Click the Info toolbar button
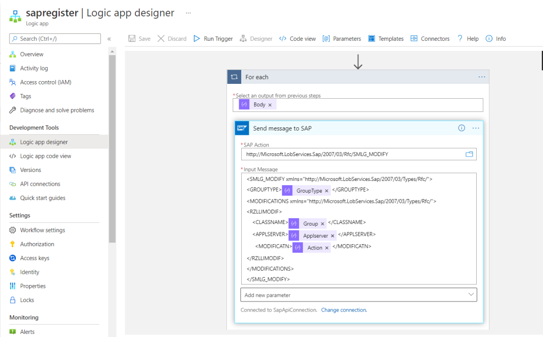Screen dimensions: 543x337 point(496,39)
